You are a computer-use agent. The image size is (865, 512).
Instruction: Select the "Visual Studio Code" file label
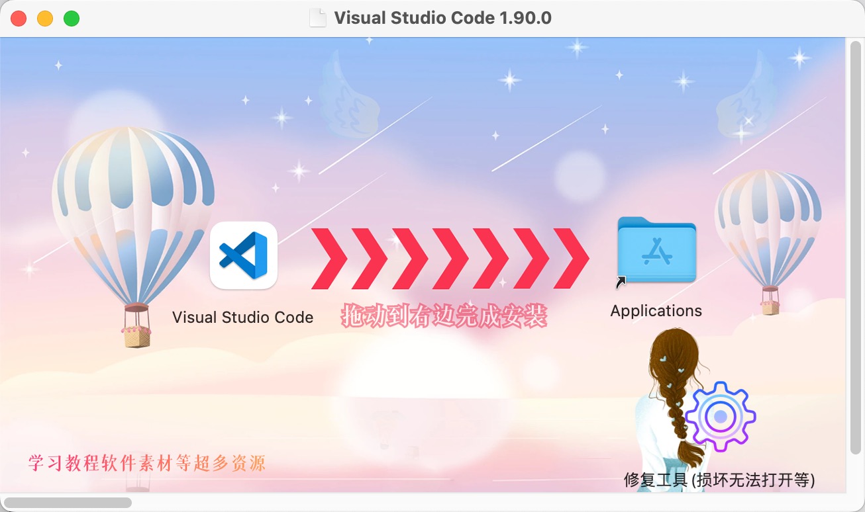242,318
